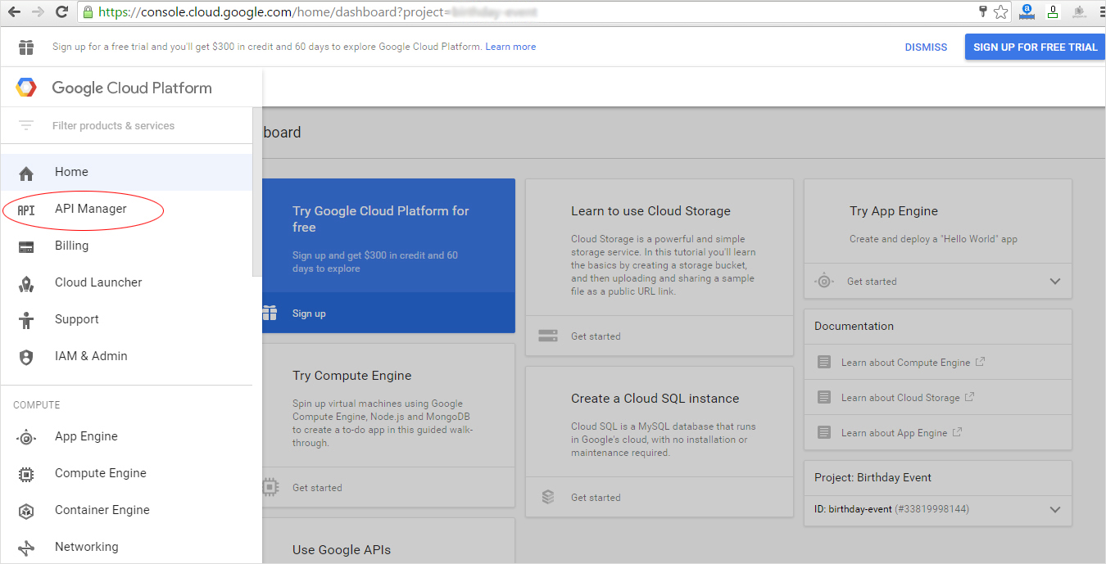
Task: Select Container Engine in the sidebar
Action: pyautogui.click(x=127, y=510)
